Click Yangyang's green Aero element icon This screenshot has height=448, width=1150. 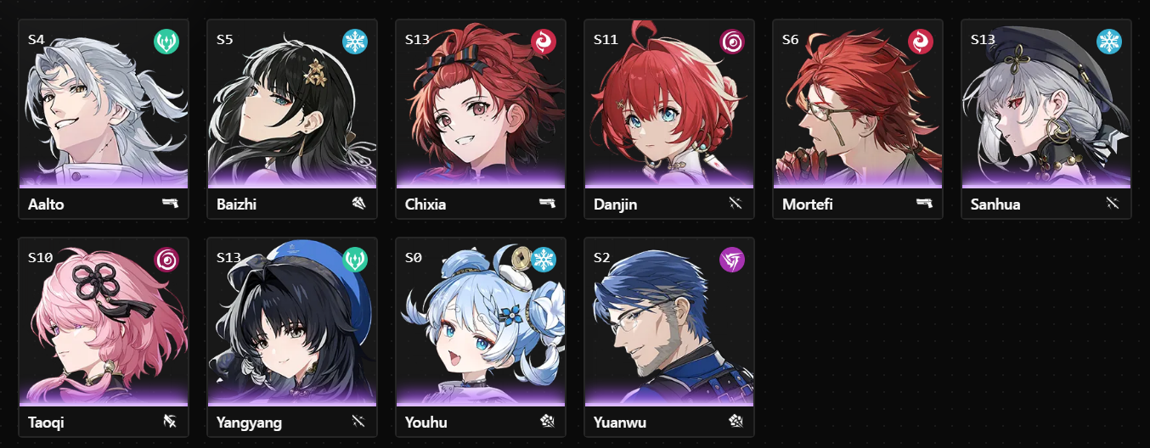pyautogui.click(x=355, y=260)
